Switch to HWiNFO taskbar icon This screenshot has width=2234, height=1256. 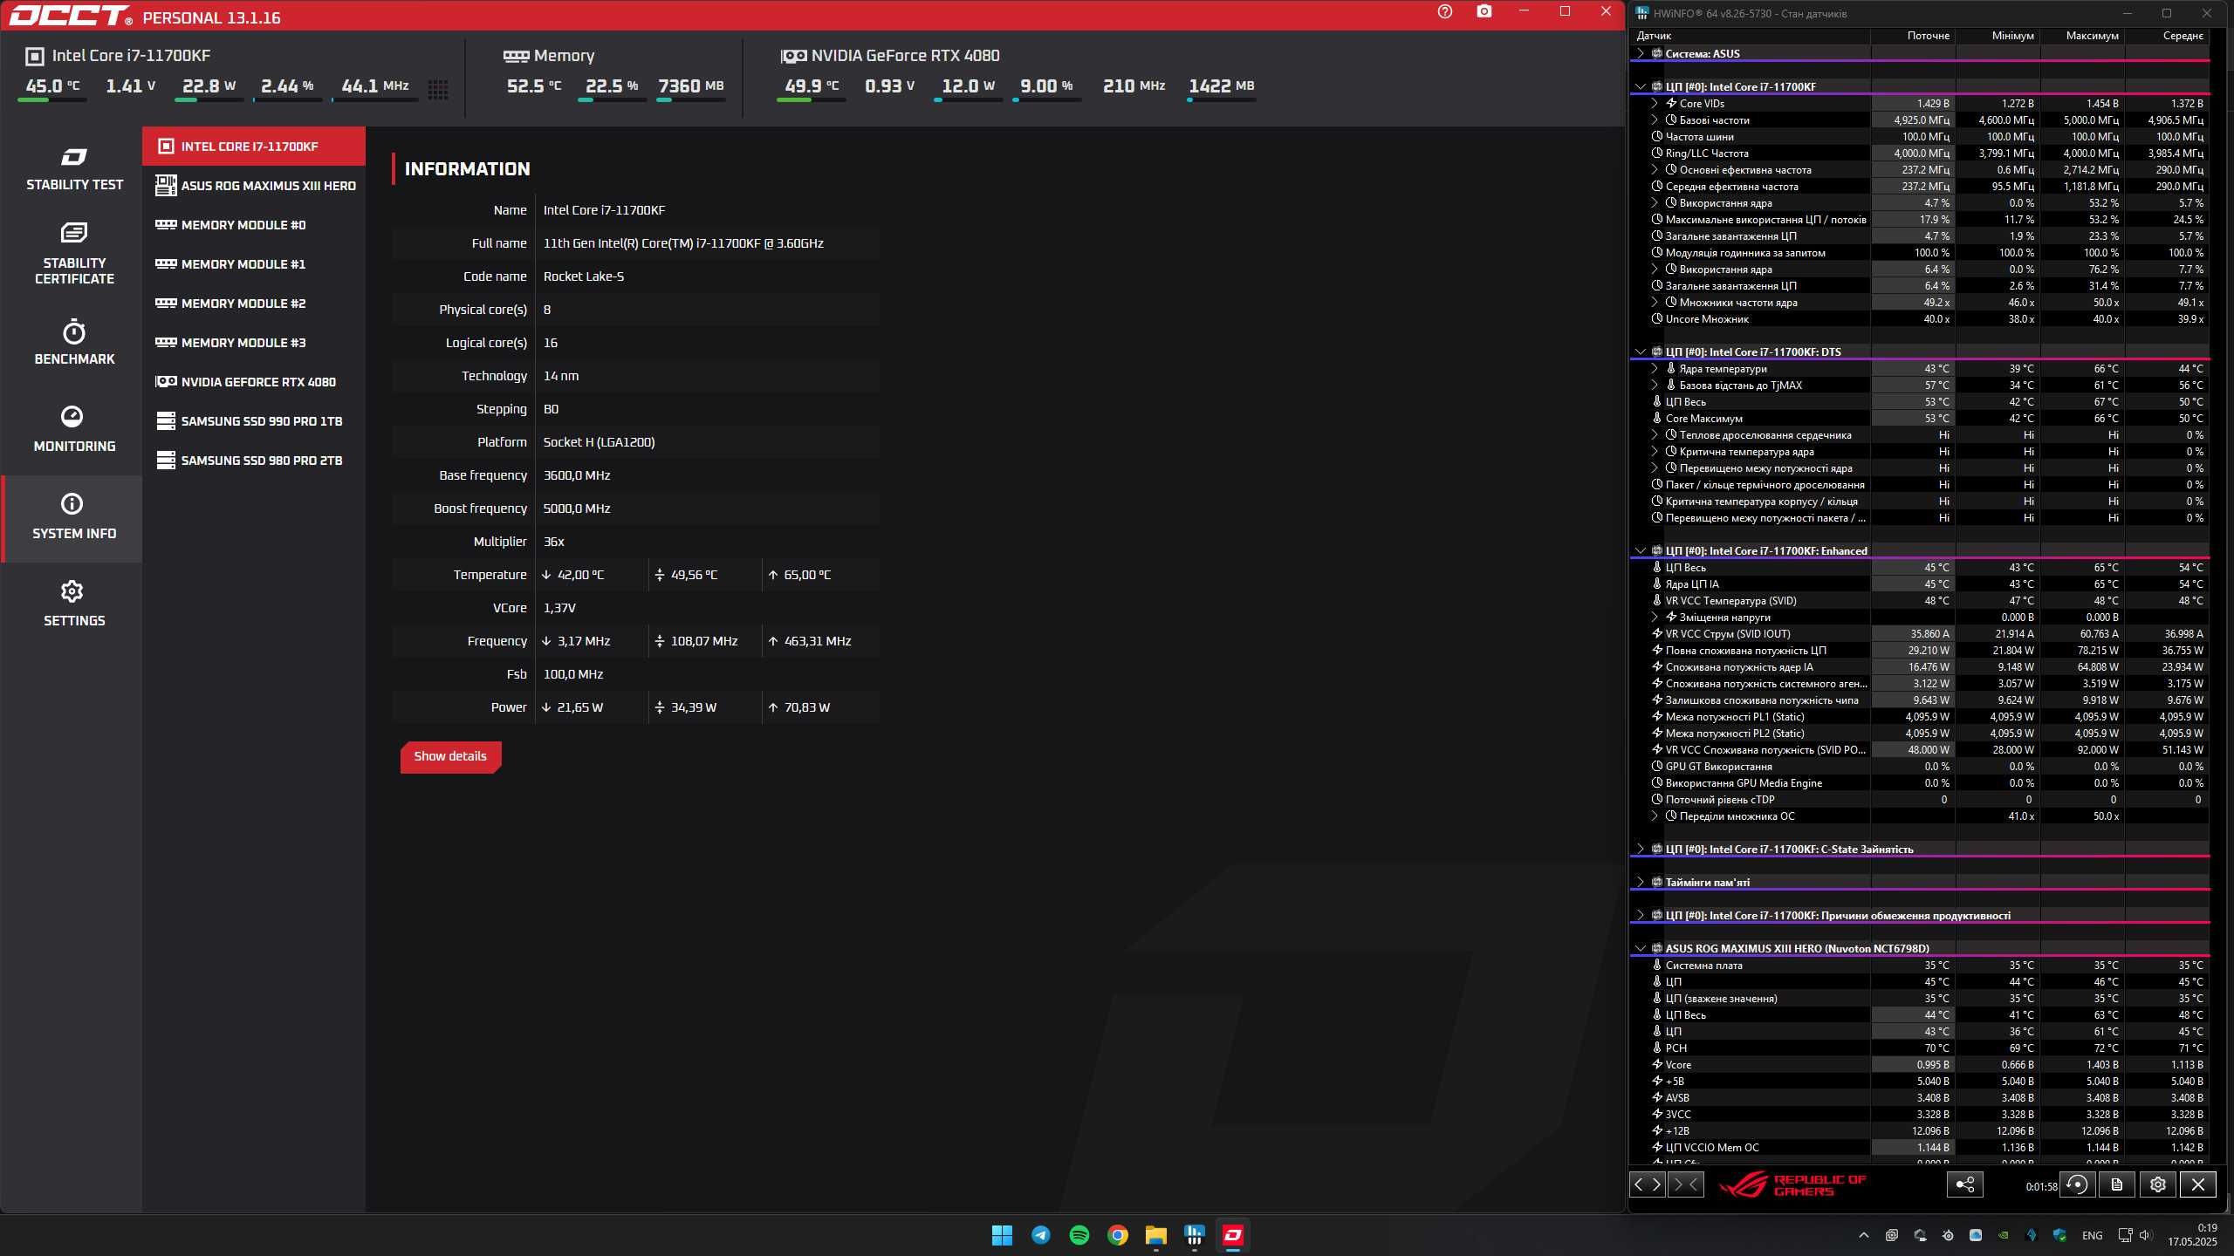point(1194,1235)
